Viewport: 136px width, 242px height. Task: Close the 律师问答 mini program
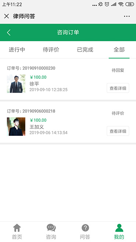tap(7, 16)
